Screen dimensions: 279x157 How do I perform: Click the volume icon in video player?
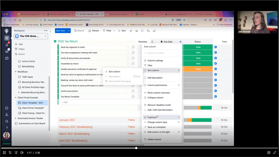click(x=22, y=153)
